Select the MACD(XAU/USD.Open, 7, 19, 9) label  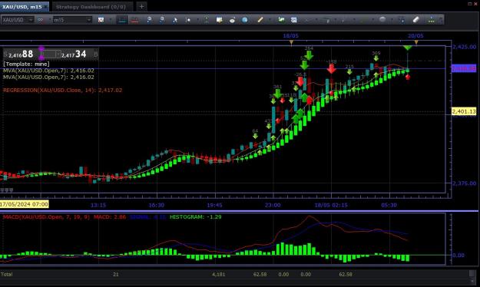(47, 217)
